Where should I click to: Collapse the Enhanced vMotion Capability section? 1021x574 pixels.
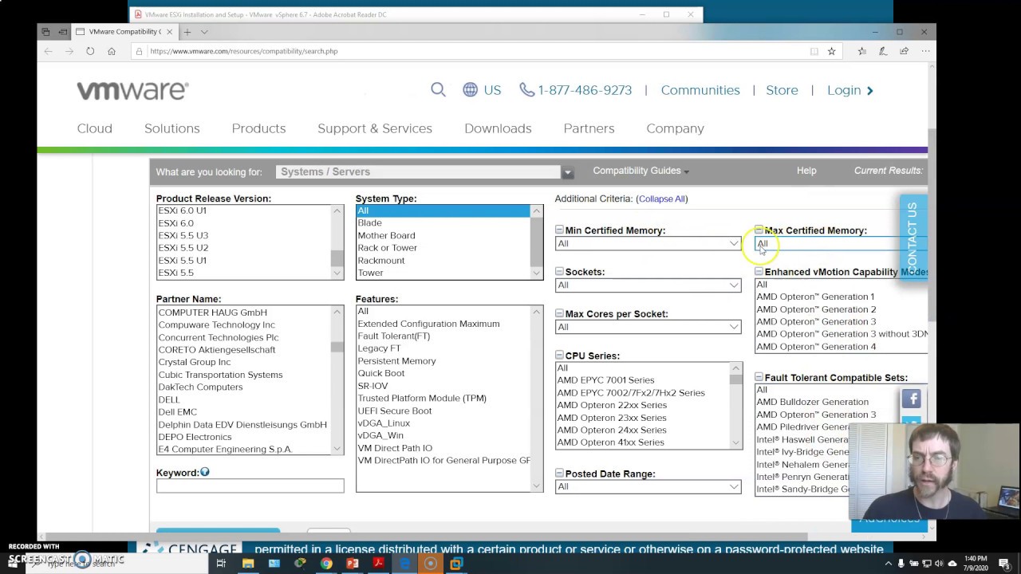coord(759,272)
